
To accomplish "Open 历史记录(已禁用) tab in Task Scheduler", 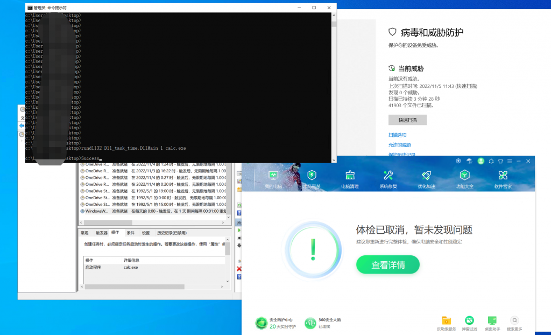I will [x=172, y=233].
